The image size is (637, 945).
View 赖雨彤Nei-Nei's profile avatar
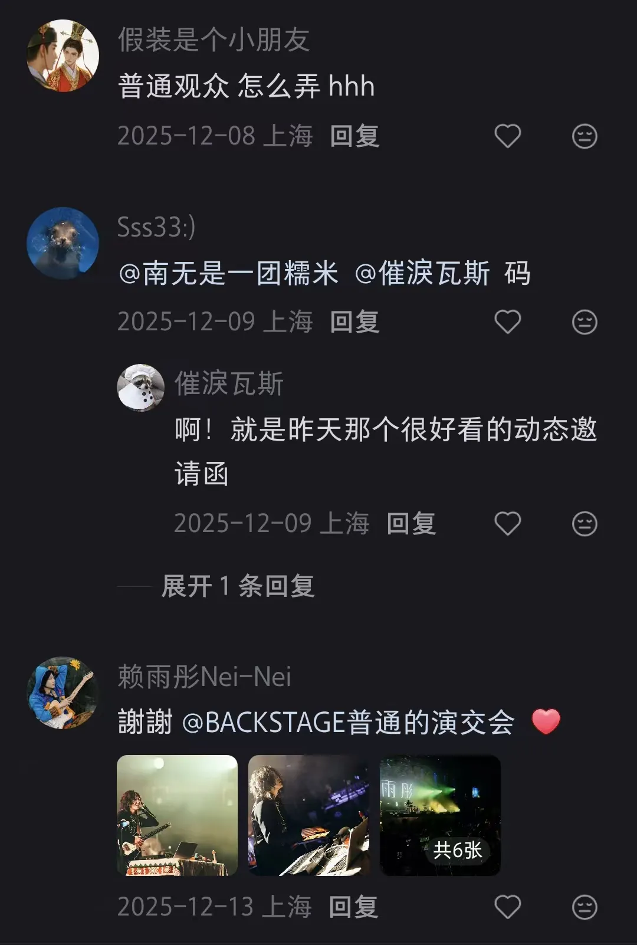(x=63, y=693)
